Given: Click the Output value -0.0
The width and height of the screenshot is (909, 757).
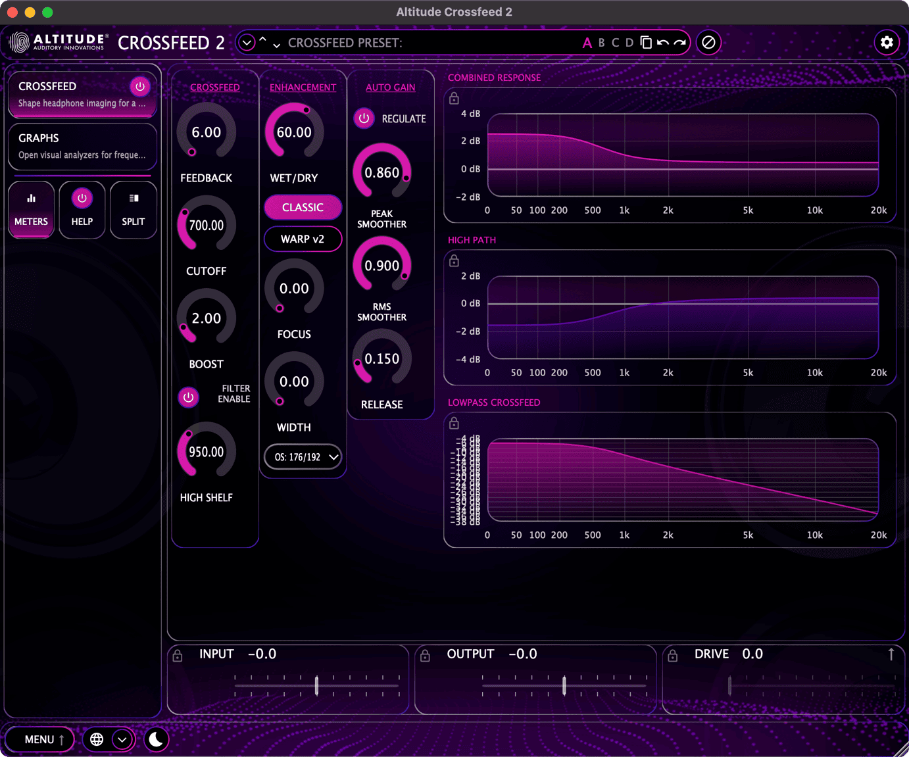Looking at the screenshot, I should click(x=523, y=654).
